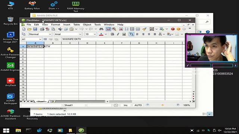The image size is (239, 134).
Task: Open the Arial font dropdown
Action: pos(80,34)
